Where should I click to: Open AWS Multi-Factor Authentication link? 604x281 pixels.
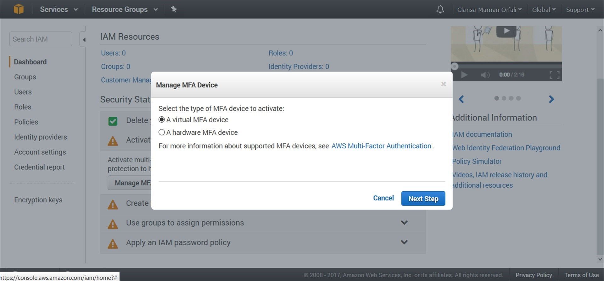tap(381, 146)
